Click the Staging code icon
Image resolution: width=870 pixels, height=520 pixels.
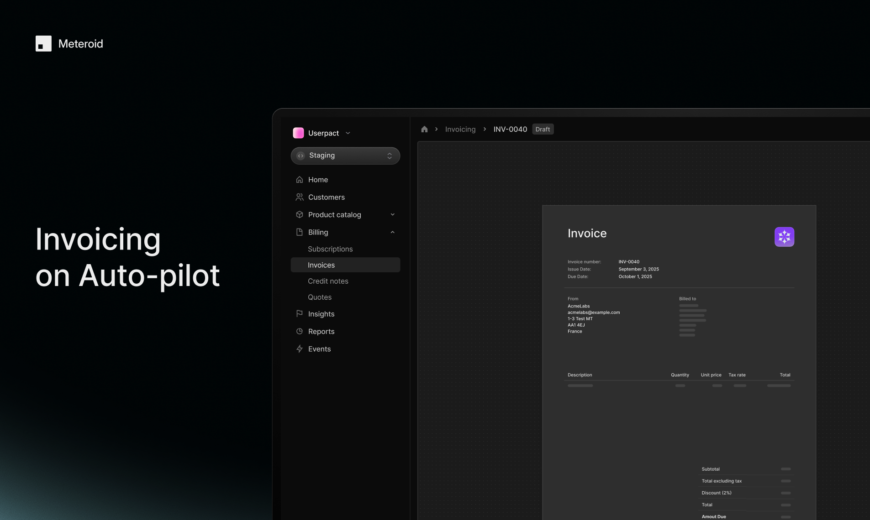[301, 156]
